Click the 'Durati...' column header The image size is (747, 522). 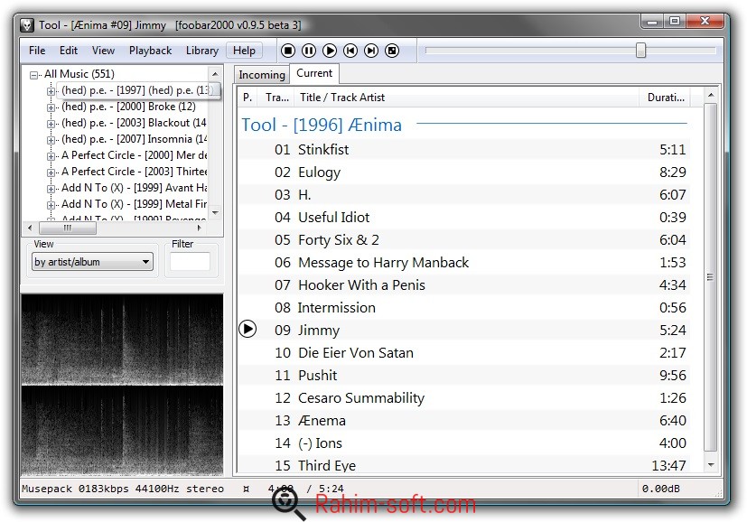coord(665,98)
